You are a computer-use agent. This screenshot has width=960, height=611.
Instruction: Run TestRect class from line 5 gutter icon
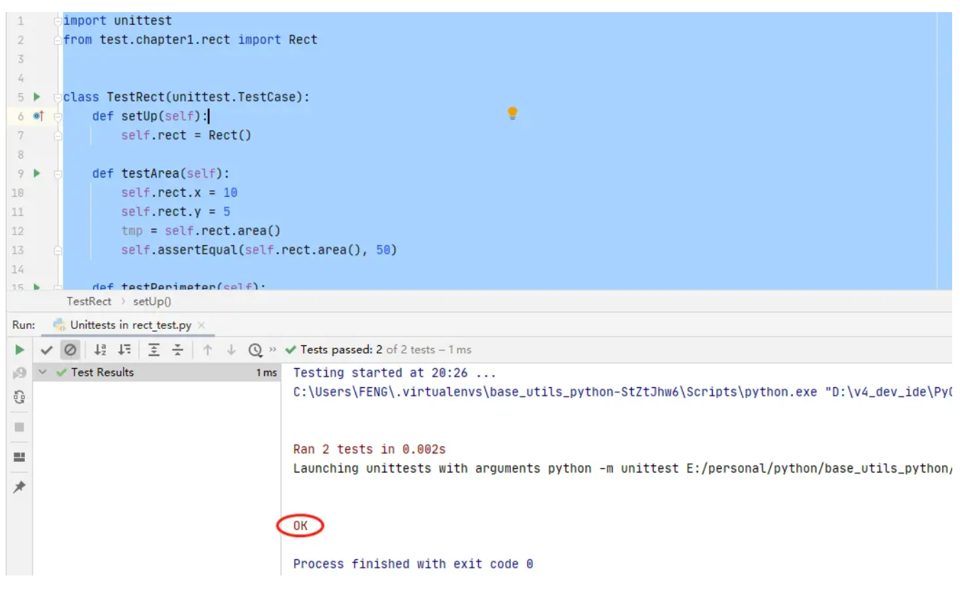pyautogui.click(x=37, y=97)
